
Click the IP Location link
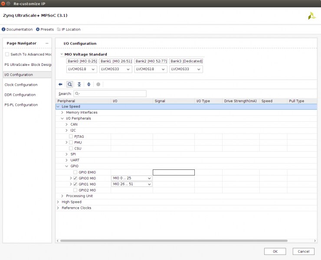click(71, 29)
